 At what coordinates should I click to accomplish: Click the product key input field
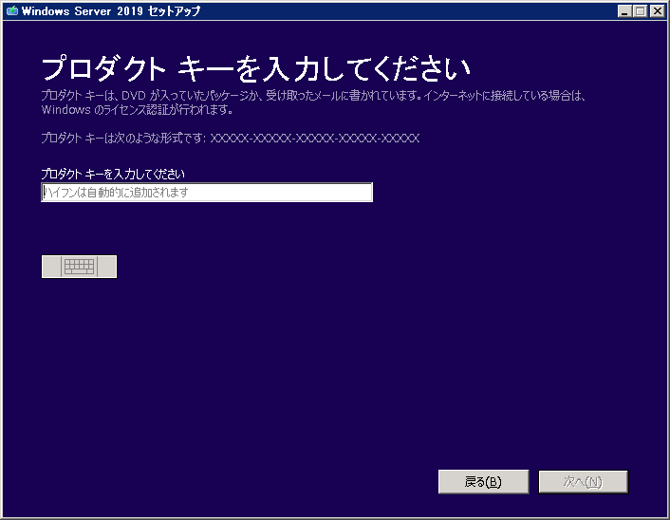pos(207,193)
